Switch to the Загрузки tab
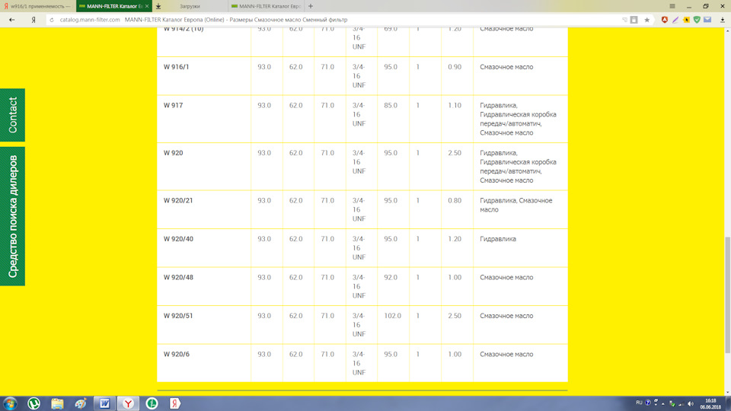The height and width of the screenshot is (411, 731). pyautogui.click(x=190, y=6)
